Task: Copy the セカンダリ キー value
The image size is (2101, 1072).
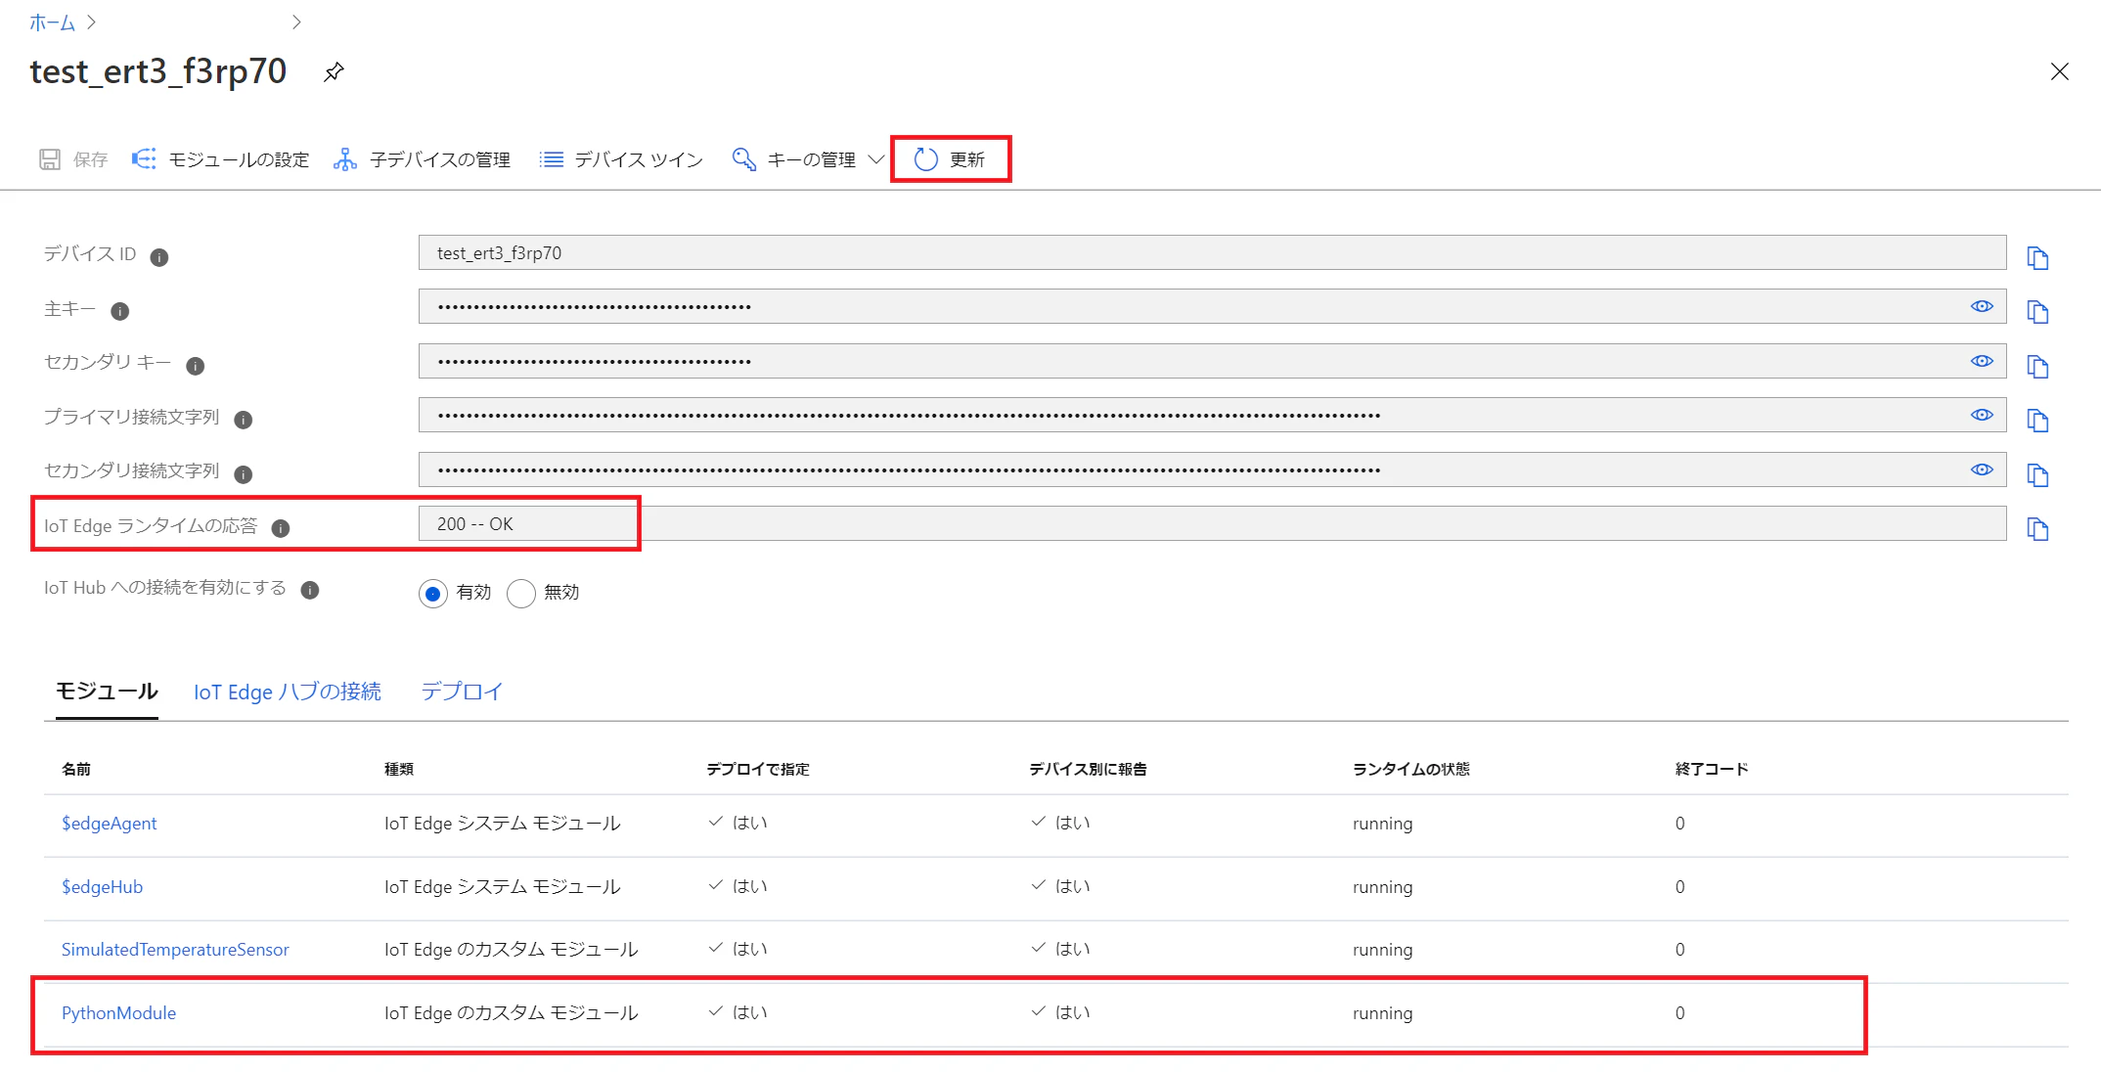Action: pos(2037,367)
